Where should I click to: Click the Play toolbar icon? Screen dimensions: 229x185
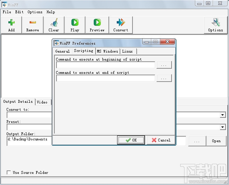(75, 22)
